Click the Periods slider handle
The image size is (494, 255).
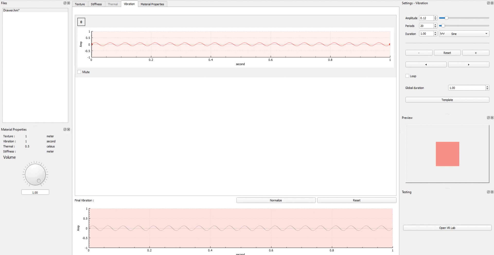tap(443, 26)
